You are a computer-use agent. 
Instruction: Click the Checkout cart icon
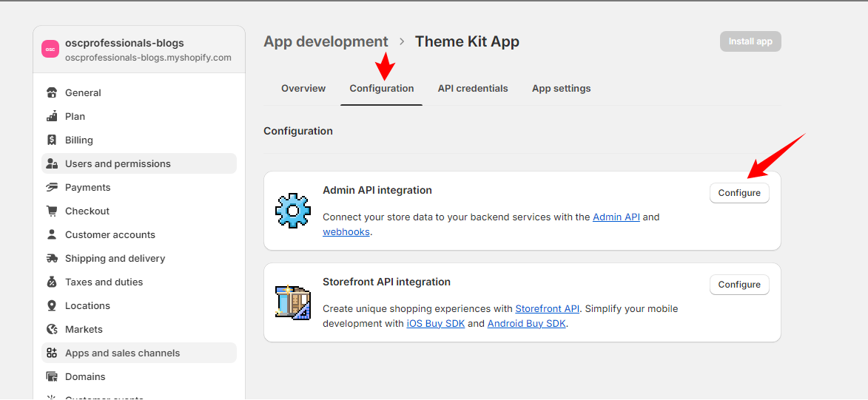coord(52,211)
